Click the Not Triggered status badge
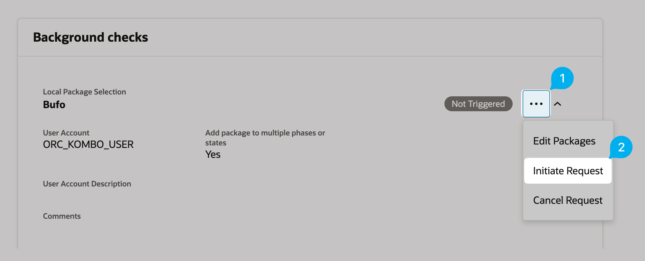 point(478,104)
